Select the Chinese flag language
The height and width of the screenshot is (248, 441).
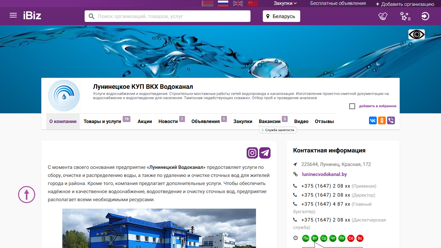[x=253, y=4]
